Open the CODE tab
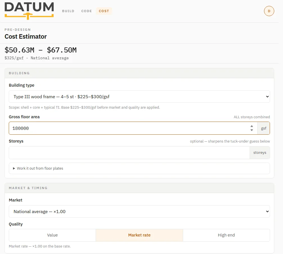283x254 pixels. pyautogui.click(x=87, y=11)
